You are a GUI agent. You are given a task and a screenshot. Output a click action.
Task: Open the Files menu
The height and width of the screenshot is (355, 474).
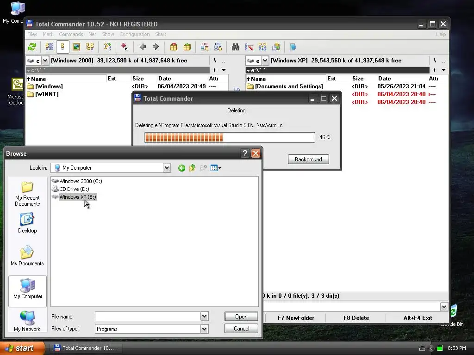(32, 34)
